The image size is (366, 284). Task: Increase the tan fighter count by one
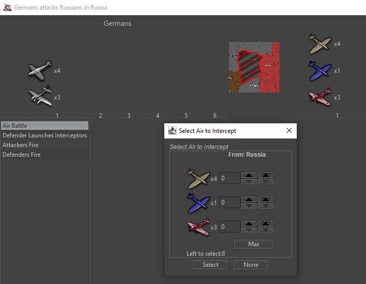click(x=248, y=175)
